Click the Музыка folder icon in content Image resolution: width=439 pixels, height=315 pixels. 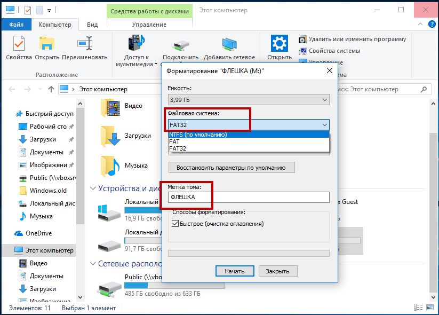[110, 166]
